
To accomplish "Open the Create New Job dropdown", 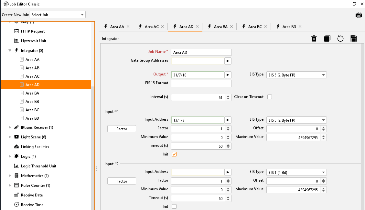I will [x=58, y=15].
